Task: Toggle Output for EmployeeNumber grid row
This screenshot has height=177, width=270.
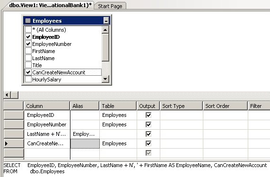Action: point(148,124)
